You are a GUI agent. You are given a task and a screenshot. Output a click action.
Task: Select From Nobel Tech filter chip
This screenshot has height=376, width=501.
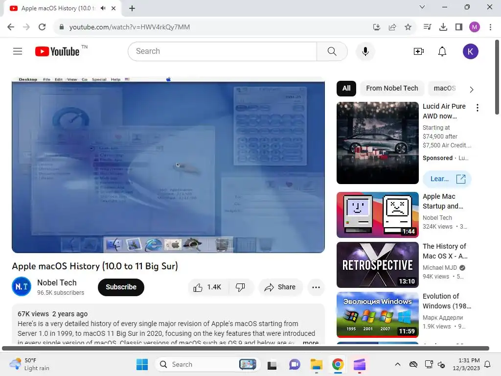[x=392, y=88]
